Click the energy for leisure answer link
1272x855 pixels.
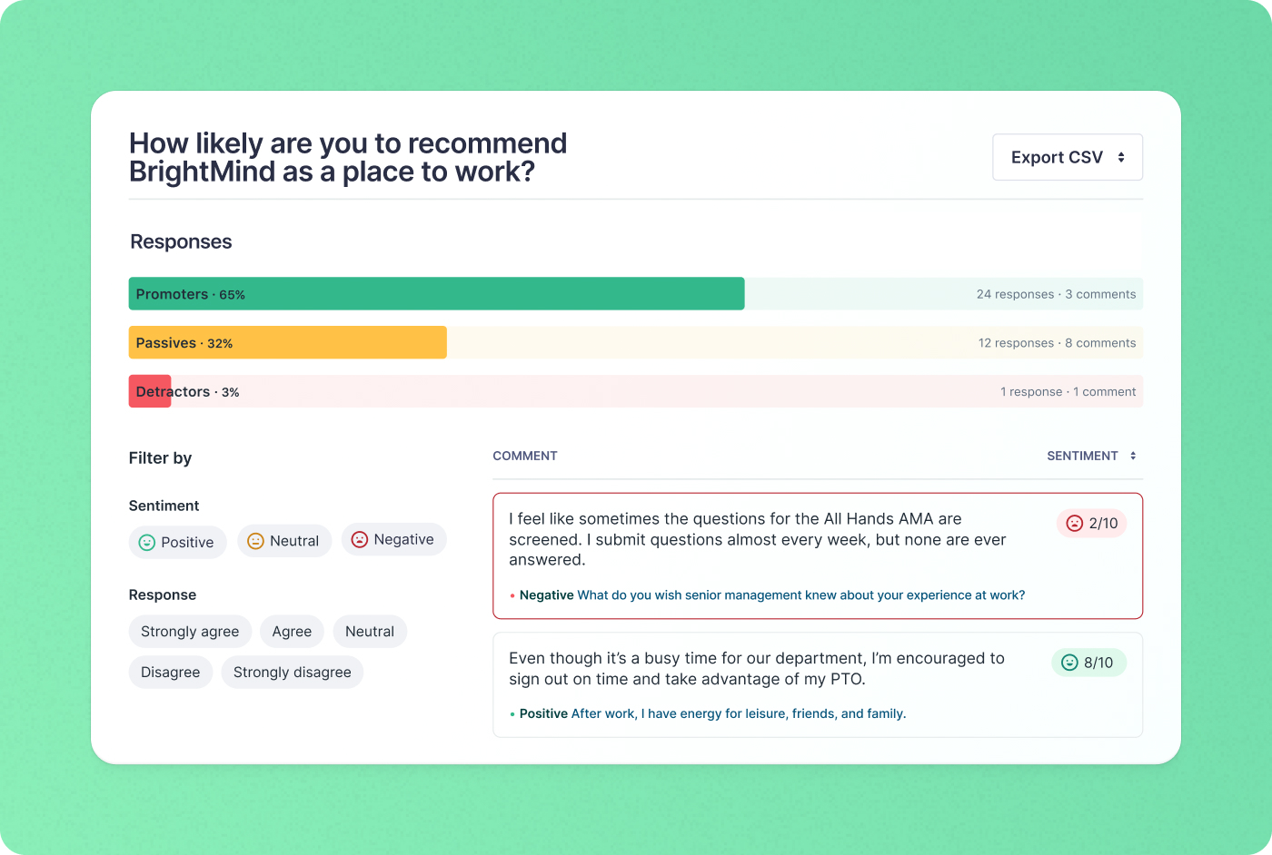736,713
